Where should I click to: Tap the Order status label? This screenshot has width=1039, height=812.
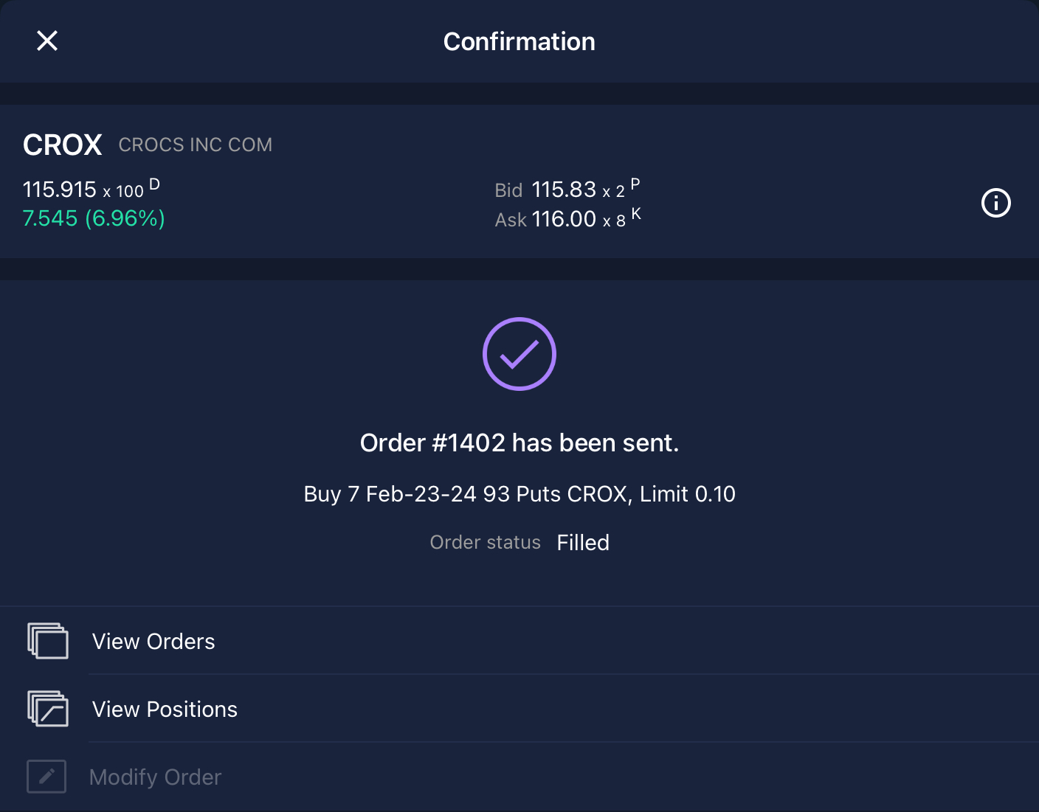[x=486, y=542]
